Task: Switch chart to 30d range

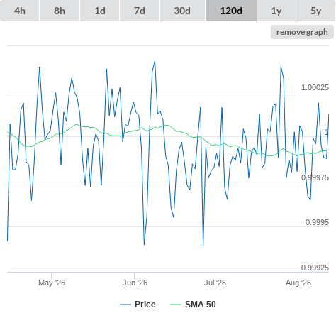Action: [182, 11]
